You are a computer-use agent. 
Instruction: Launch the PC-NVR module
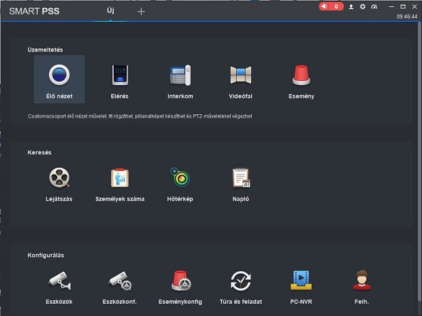[x=301, y=287]
